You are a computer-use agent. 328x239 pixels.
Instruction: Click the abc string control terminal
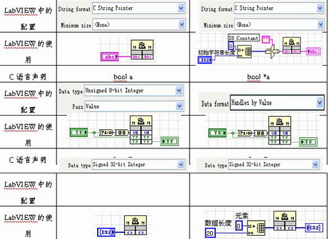click(x=110, y=56)
